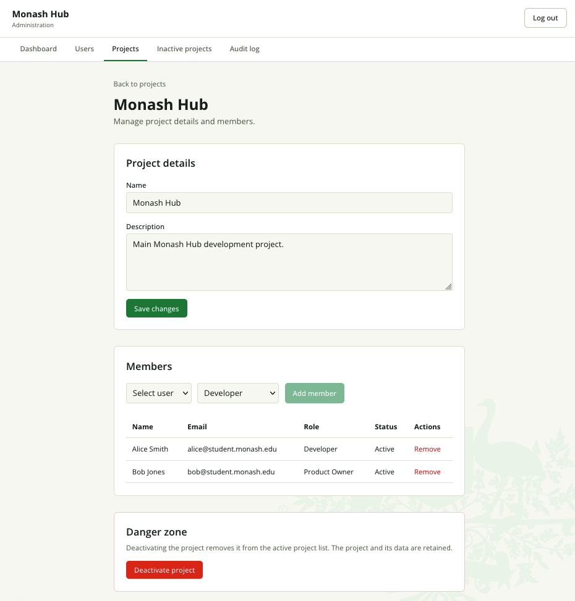Click Save changes button

(x=156, y=309)
